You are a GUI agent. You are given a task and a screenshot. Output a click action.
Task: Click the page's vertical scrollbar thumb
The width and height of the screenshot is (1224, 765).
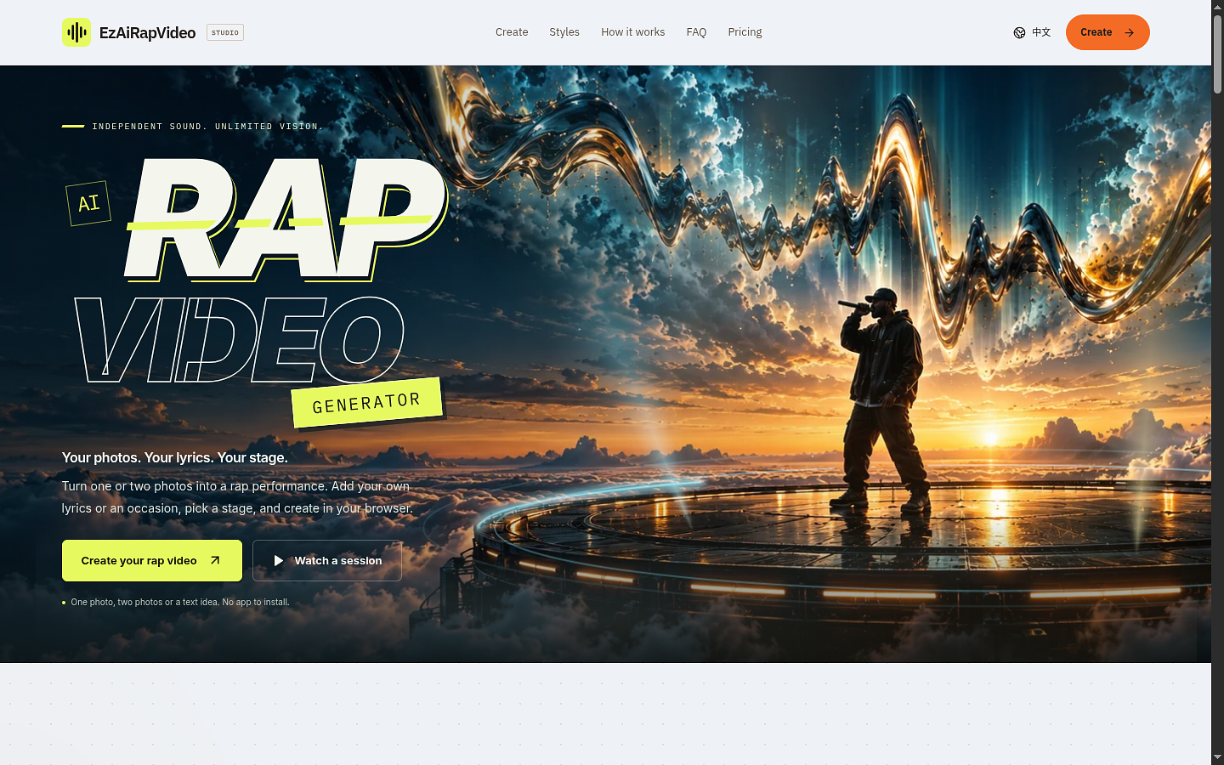[x=1217, y=53]
